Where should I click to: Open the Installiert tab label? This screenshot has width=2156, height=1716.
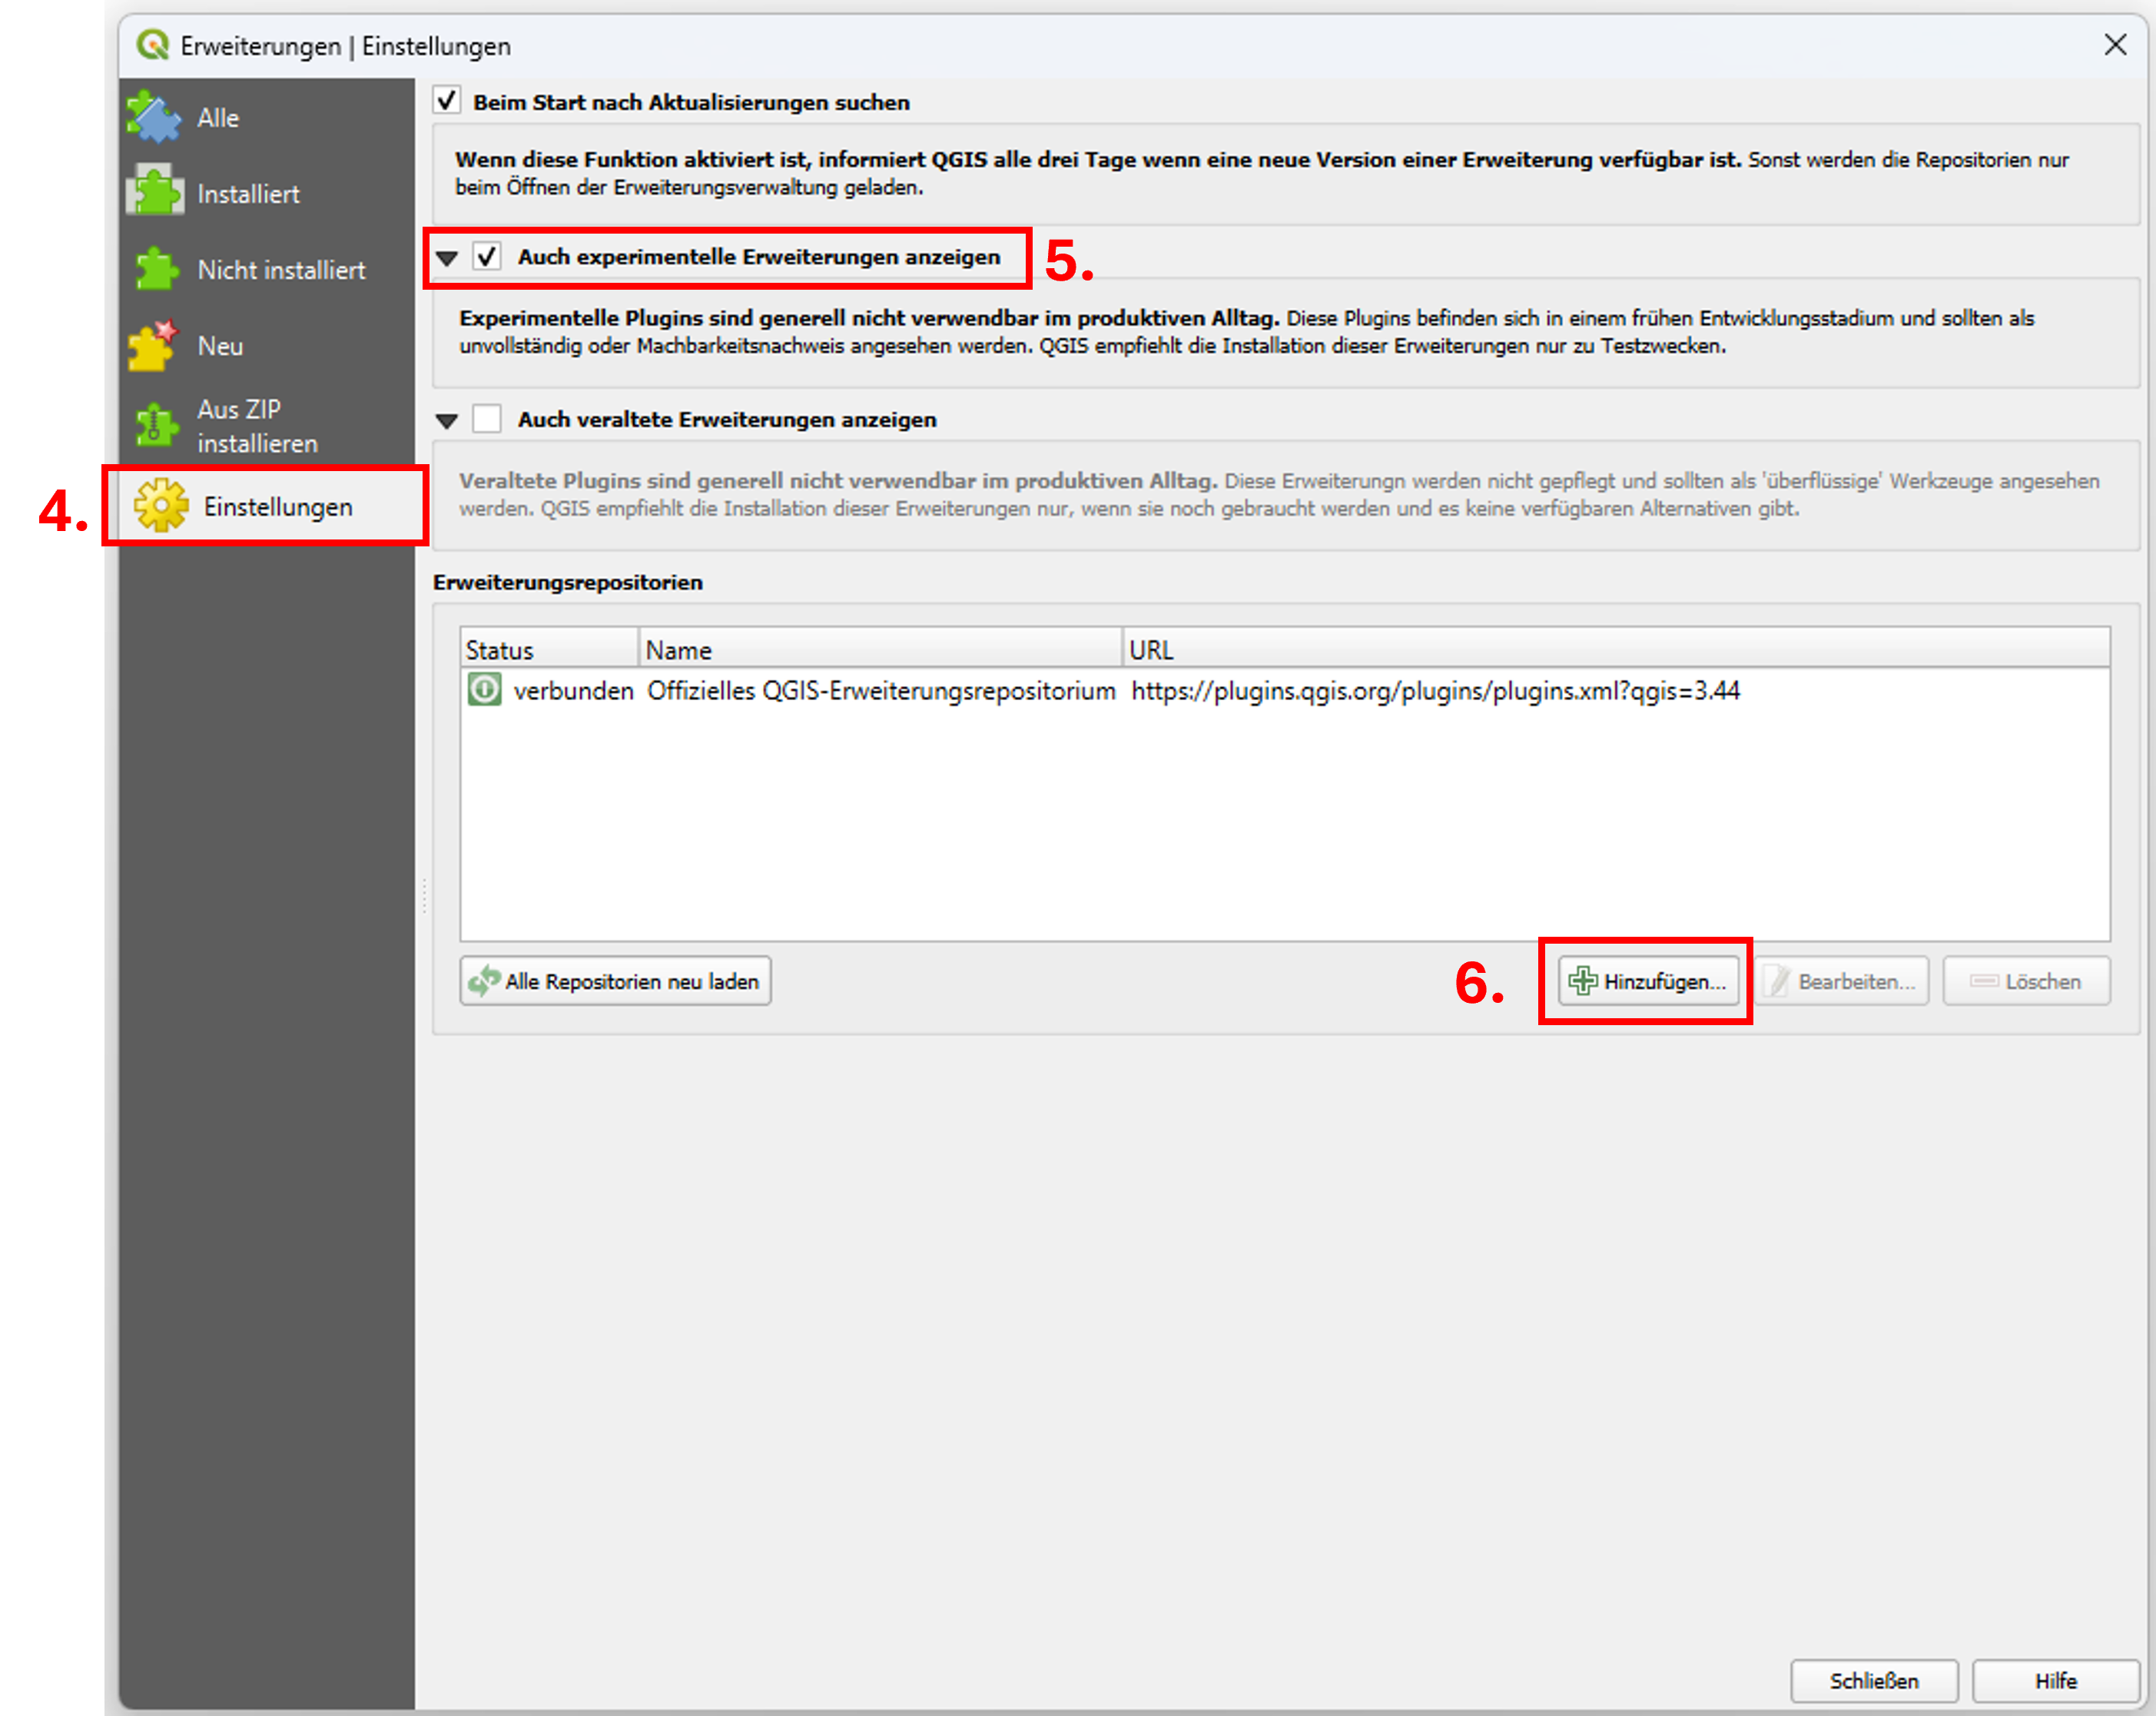point(248,194)
